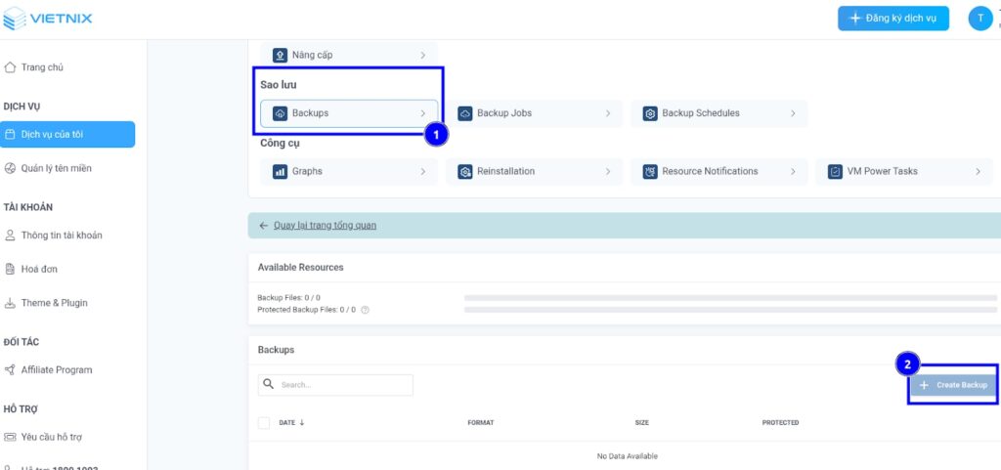Click the invoice icon beside Hoá đơn
1001x470 pixels.
point(10,269)
